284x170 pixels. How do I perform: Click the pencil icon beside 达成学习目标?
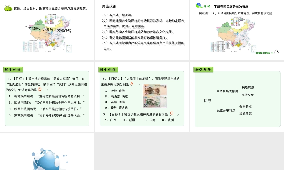(x=276, y=52)
